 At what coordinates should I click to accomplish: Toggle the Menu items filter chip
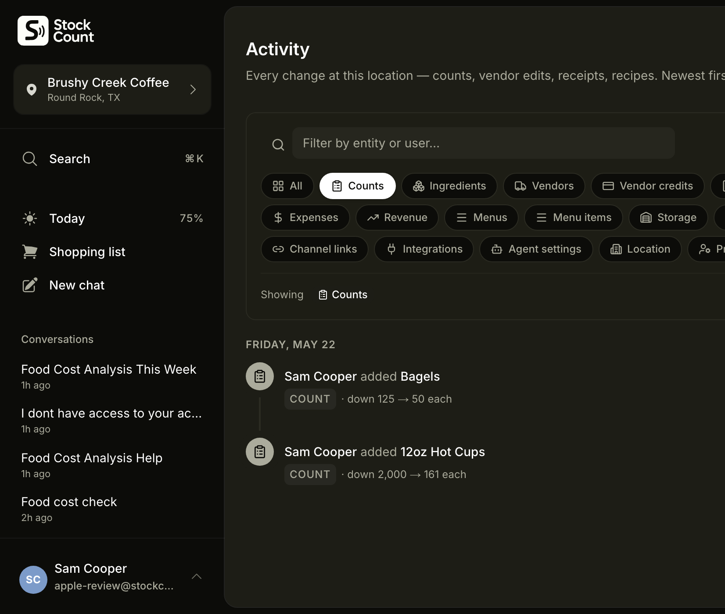pos(574,218)
